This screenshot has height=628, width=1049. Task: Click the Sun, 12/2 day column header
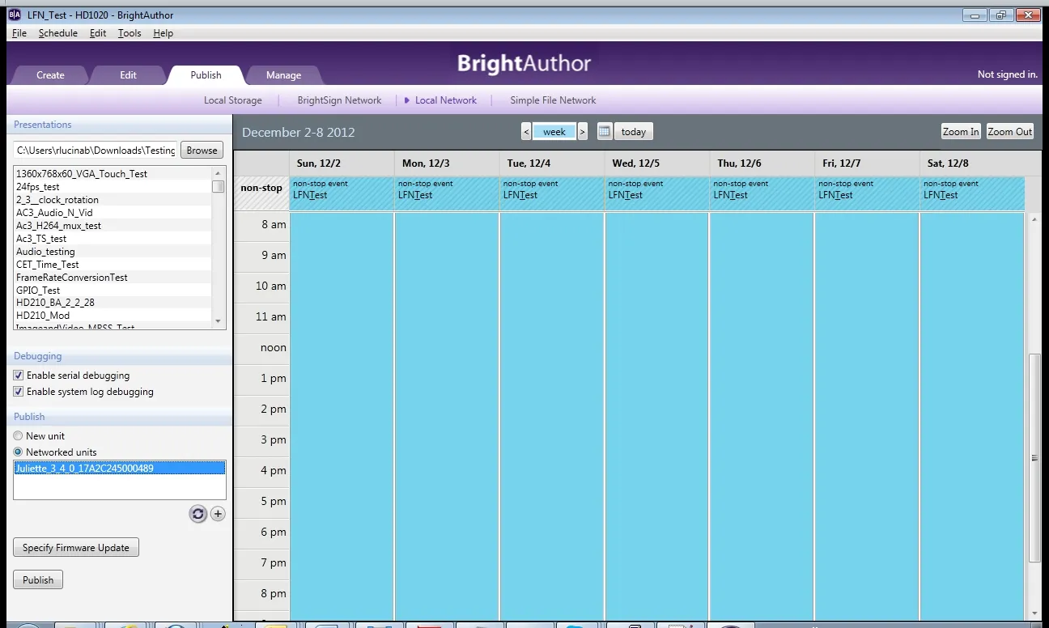342,163
